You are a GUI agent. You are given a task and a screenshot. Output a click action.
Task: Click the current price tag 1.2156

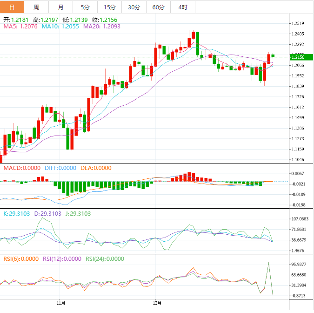pyautogui.click(x=298, y=57)
